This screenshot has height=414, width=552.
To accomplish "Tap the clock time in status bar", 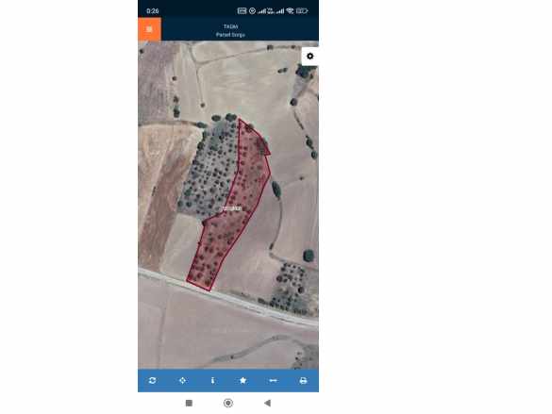I will coord(153,11).
